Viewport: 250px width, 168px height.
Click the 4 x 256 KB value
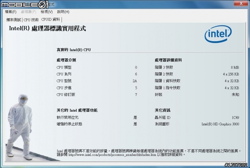[231, 74]
